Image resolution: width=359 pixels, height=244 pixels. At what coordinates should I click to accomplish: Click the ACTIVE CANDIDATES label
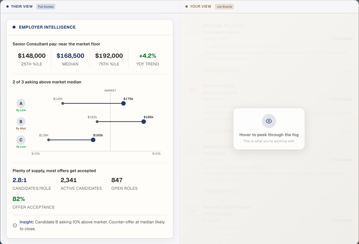(81, 188)
